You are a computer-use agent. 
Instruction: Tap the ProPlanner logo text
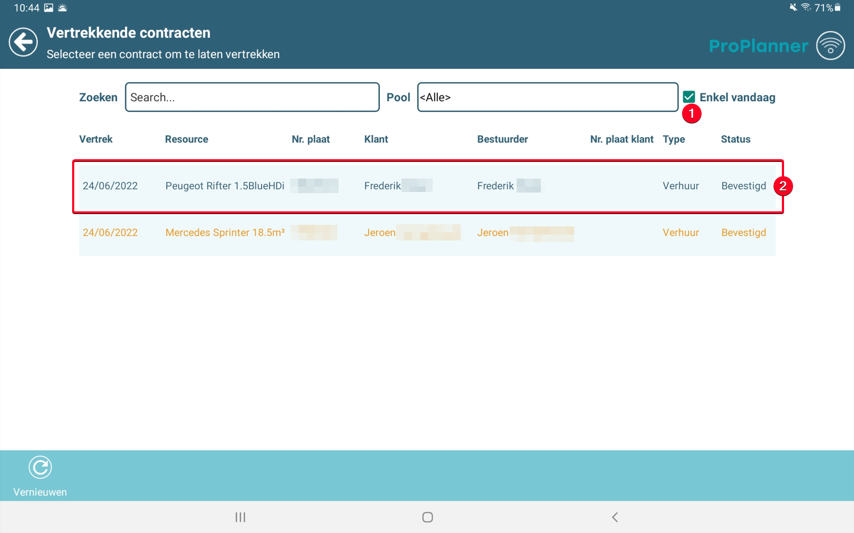point(758,46)
